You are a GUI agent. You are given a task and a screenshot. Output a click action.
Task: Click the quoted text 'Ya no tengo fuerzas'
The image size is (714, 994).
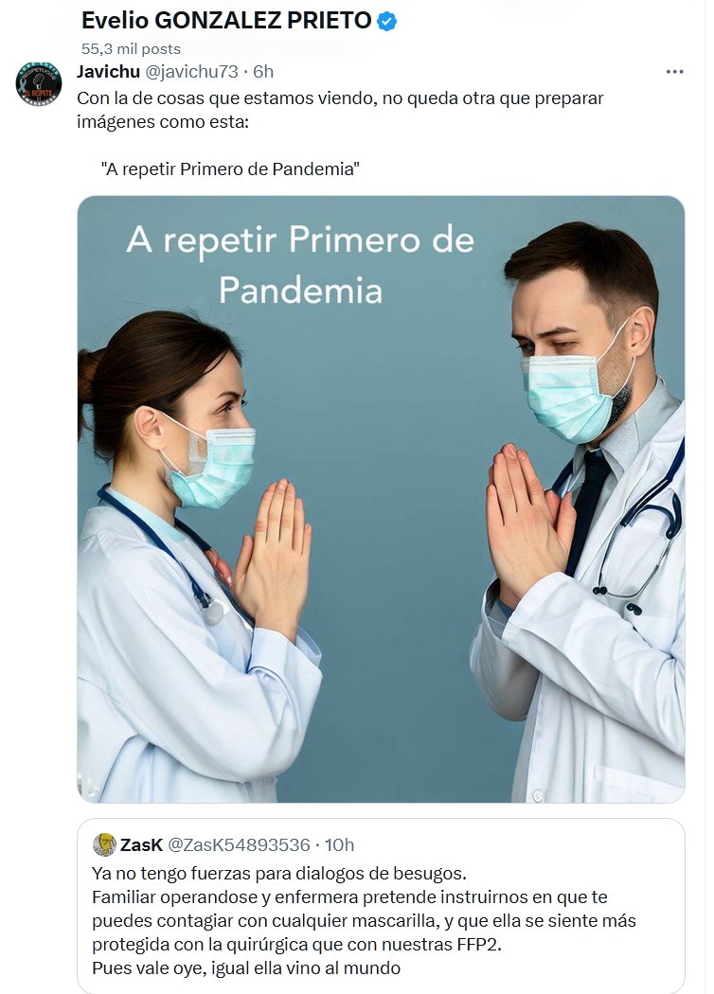pyautogui.click(x=279, y=874)
